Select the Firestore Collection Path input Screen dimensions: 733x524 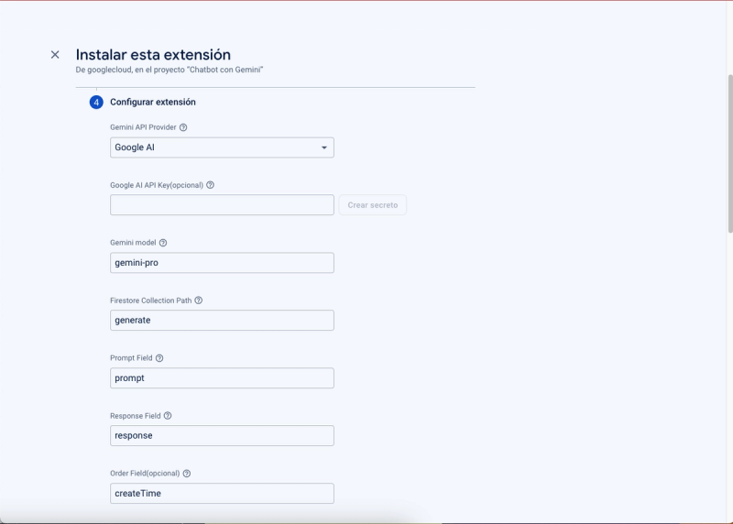[x=222, y=321]
